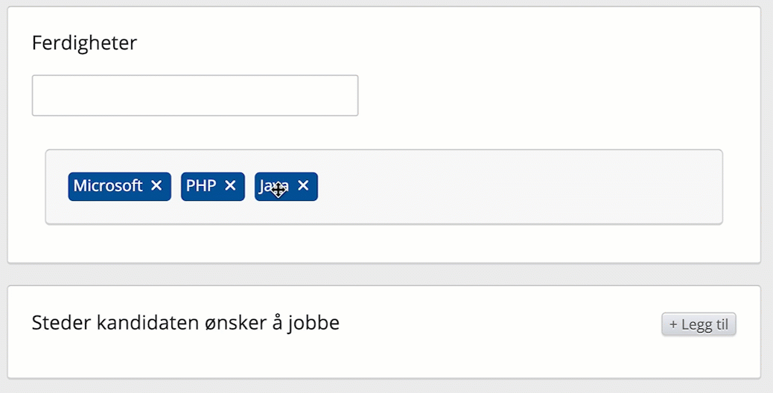Click the Ferdigheter text input field

pyautogui.click(x=194, y=95)
